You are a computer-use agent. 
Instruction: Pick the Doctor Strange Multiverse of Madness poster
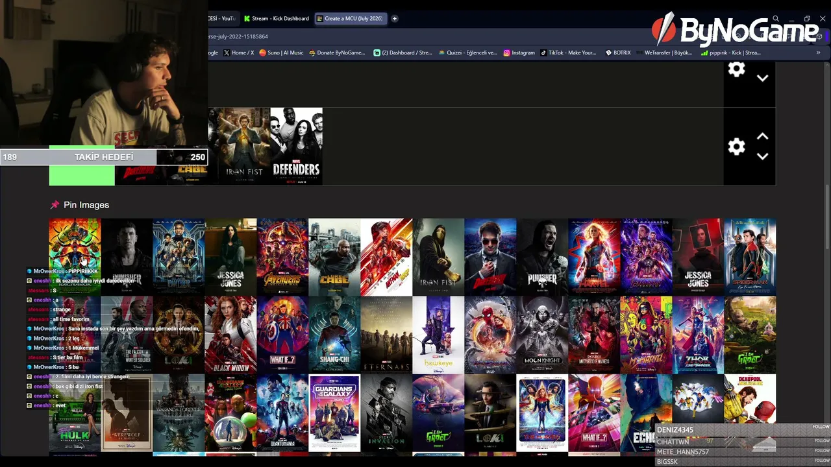(594, 335)
